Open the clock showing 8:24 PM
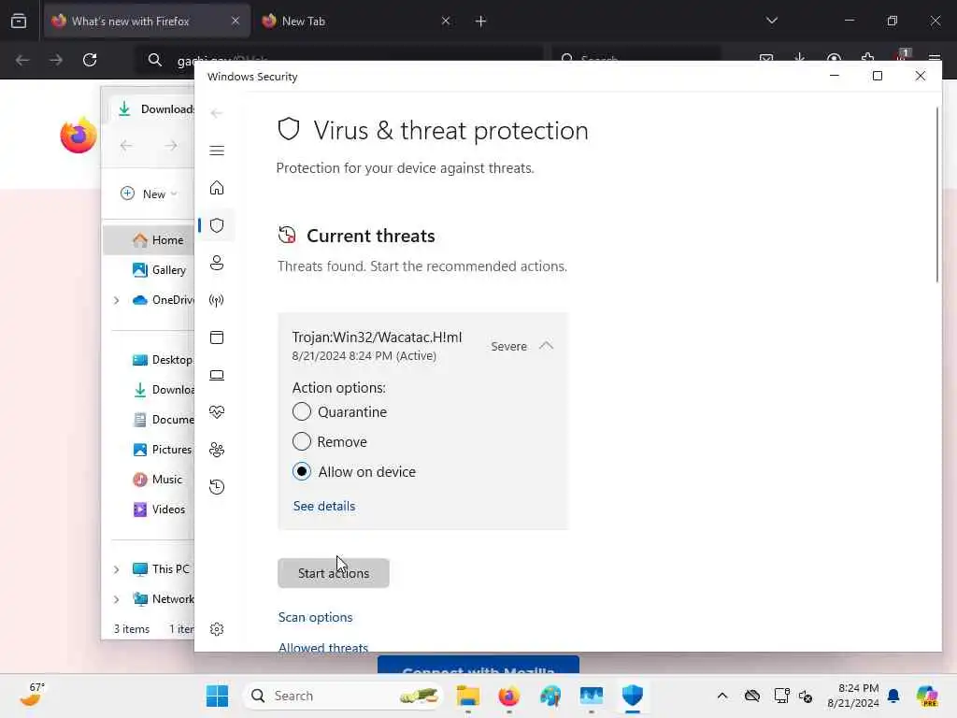 pos(852,696)
